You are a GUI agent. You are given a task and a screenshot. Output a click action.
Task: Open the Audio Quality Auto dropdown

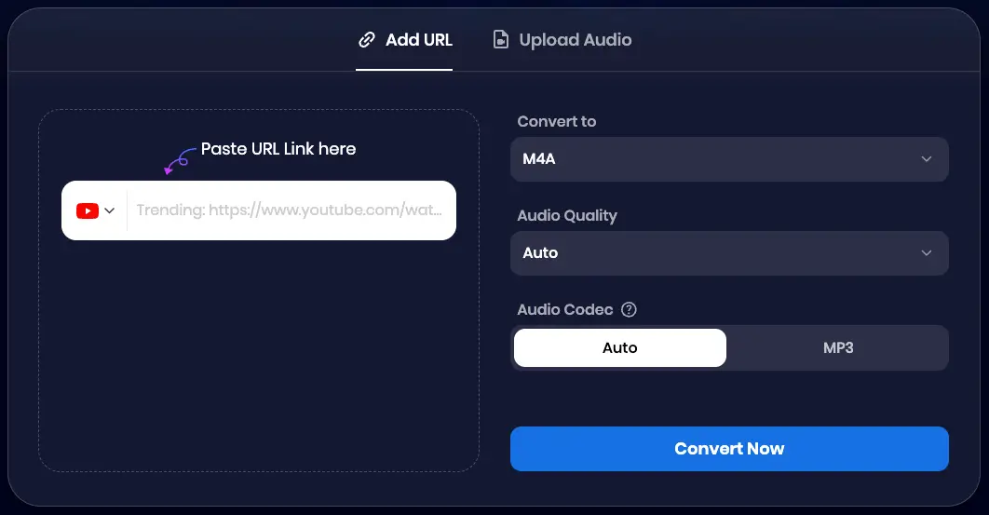(x=728, y=253)
